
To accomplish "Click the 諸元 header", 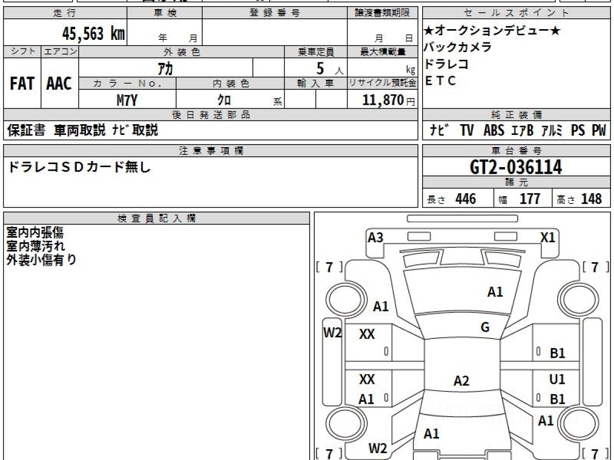I will coord(517,182).
